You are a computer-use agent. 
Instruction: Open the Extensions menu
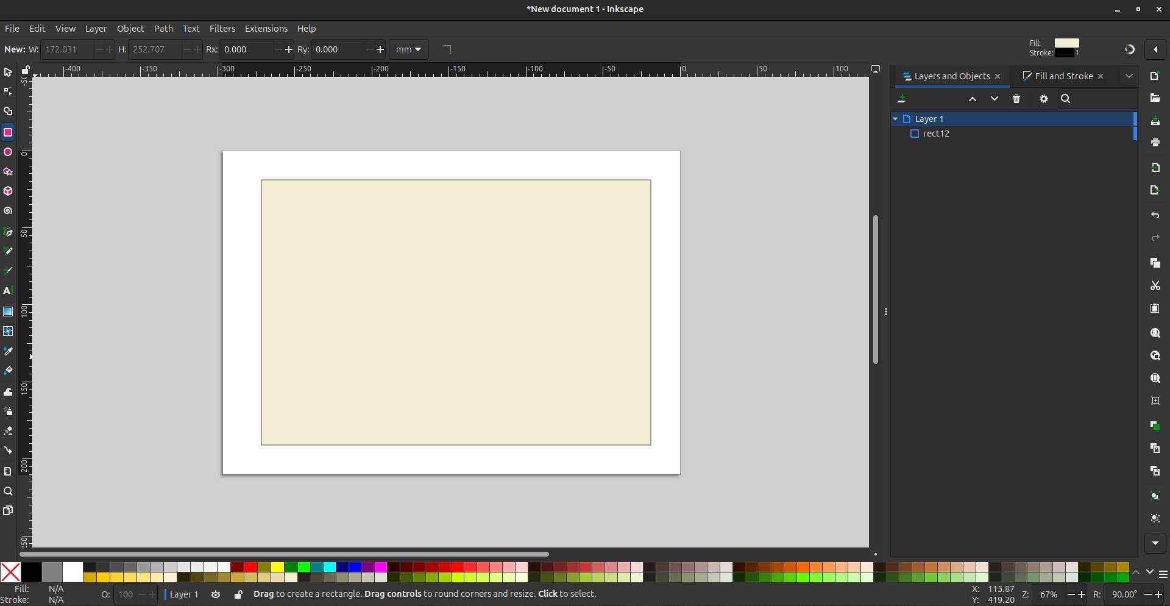tap(266, 29)
